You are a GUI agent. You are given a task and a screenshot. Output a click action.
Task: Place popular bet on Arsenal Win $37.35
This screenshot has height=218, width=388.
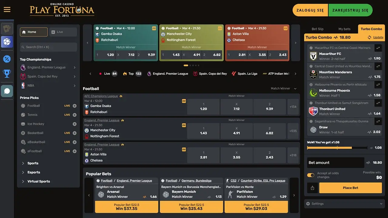127,207
